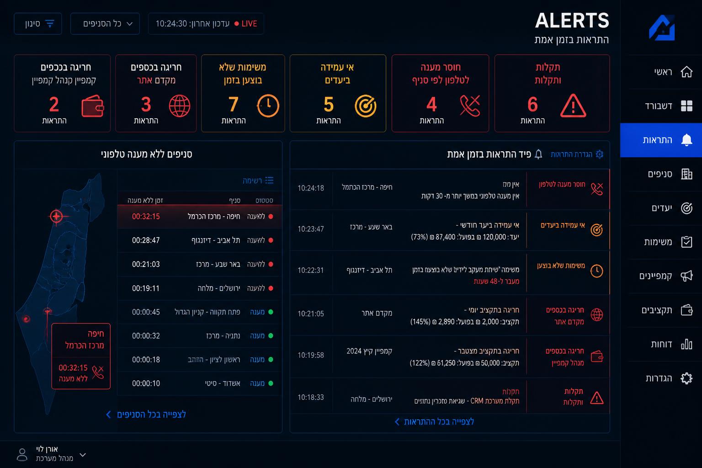The width and height of the screenshot is (702, 468).
Task: Select the highlighted התראות sidebar item
Action: 661,140
